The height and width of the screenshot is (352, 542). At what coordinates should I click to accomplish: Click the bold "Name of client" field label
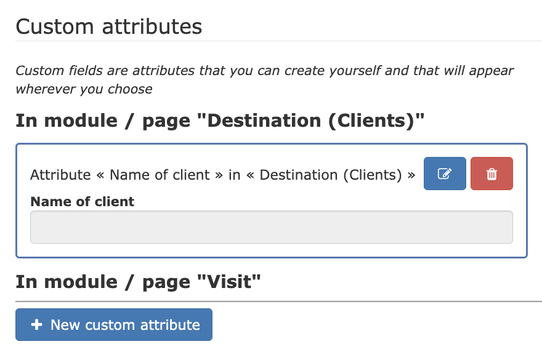(83, 201)
